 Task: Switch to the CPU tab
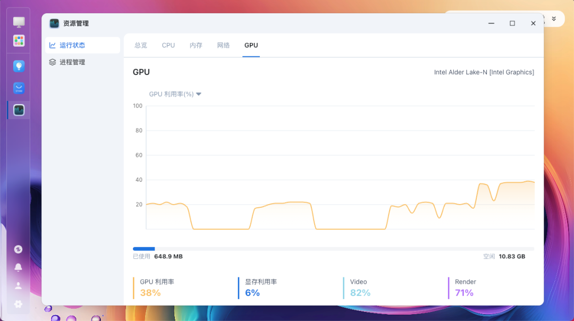click(168, 45)
